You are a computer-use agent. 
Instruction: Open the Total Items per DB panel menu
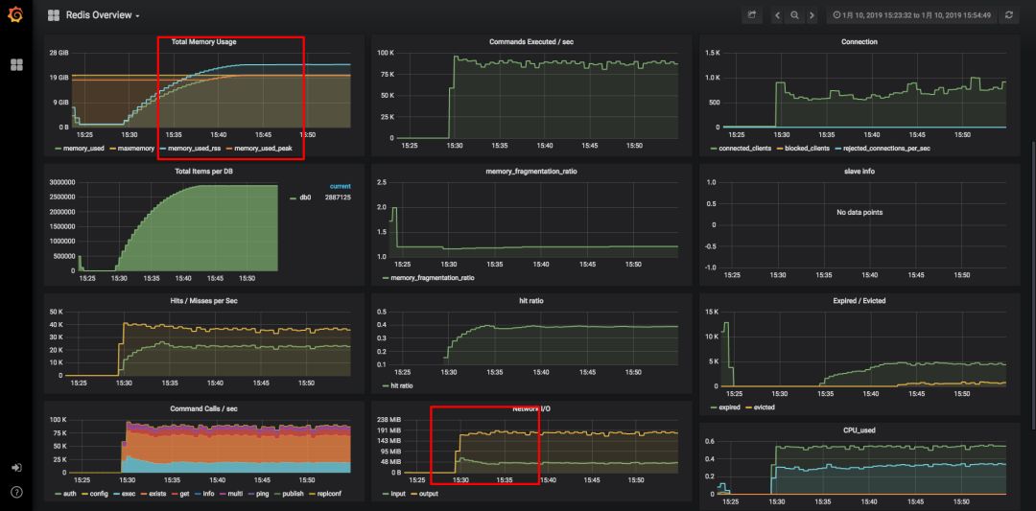(x=203, y=171)
